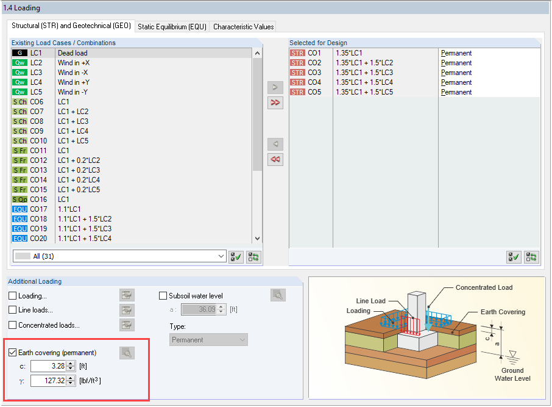Click the EQU badge of CO17
The height and width of the screenshot is (407, 552).
pos(19,209)
